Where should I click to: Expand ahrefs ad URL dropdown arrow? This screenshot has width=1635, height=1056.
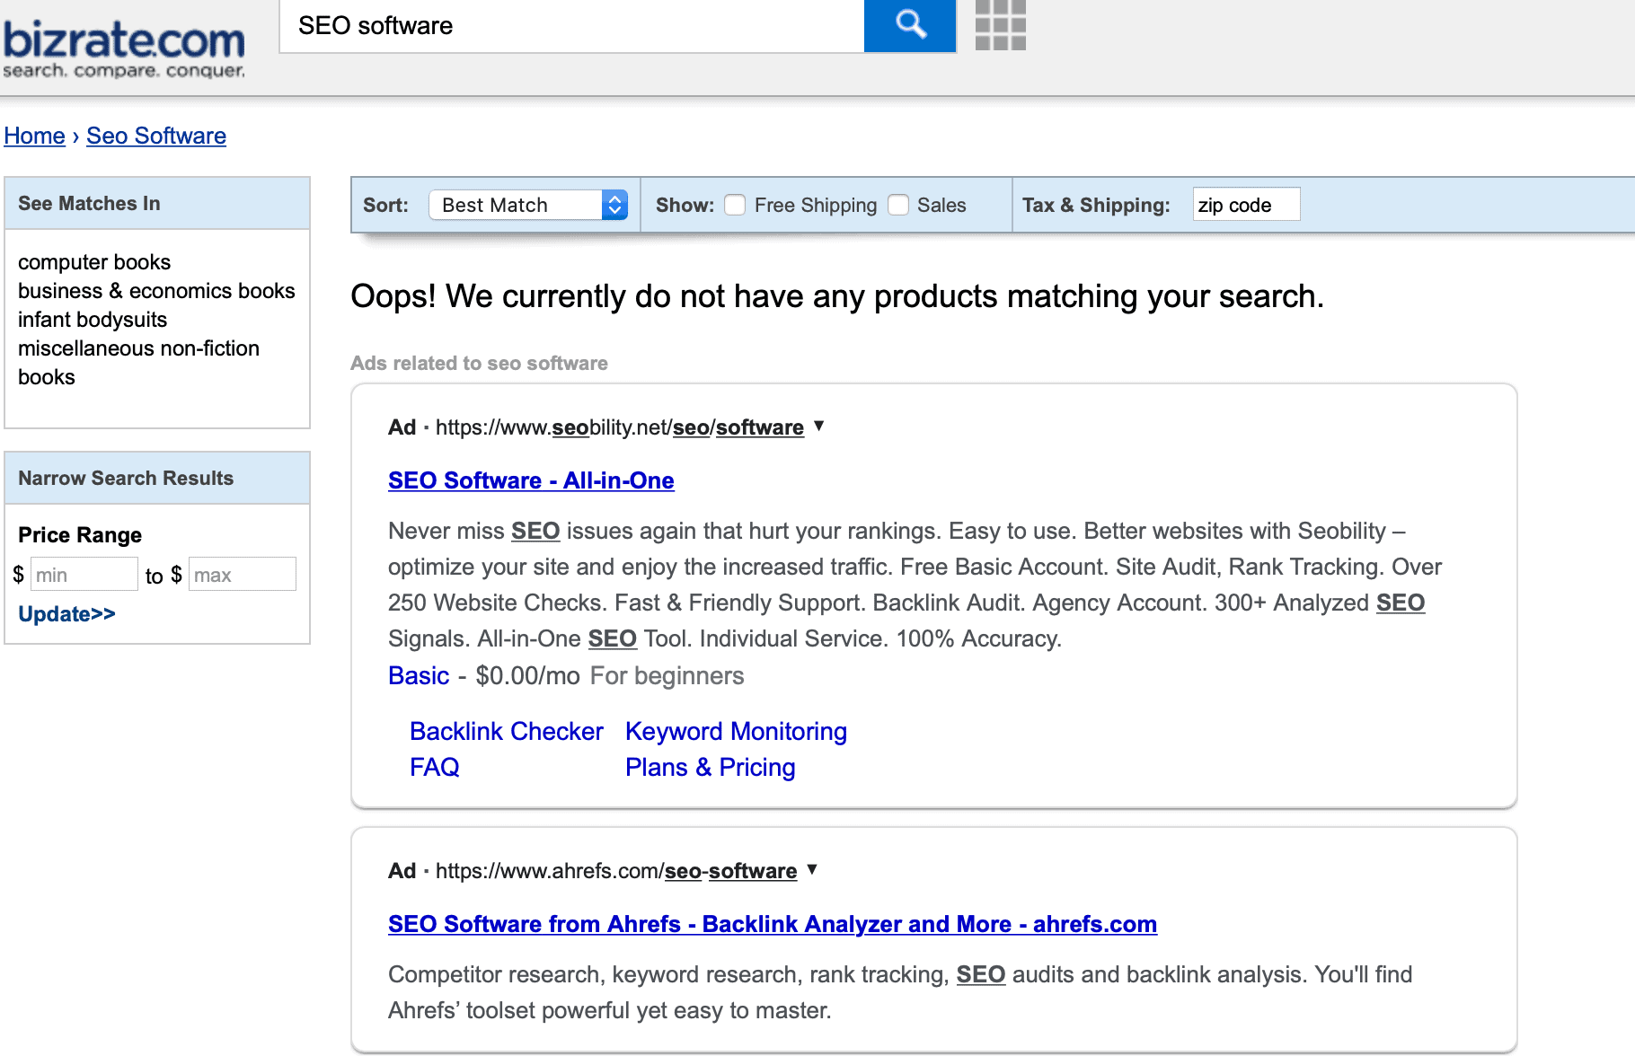tap(812, 869)
